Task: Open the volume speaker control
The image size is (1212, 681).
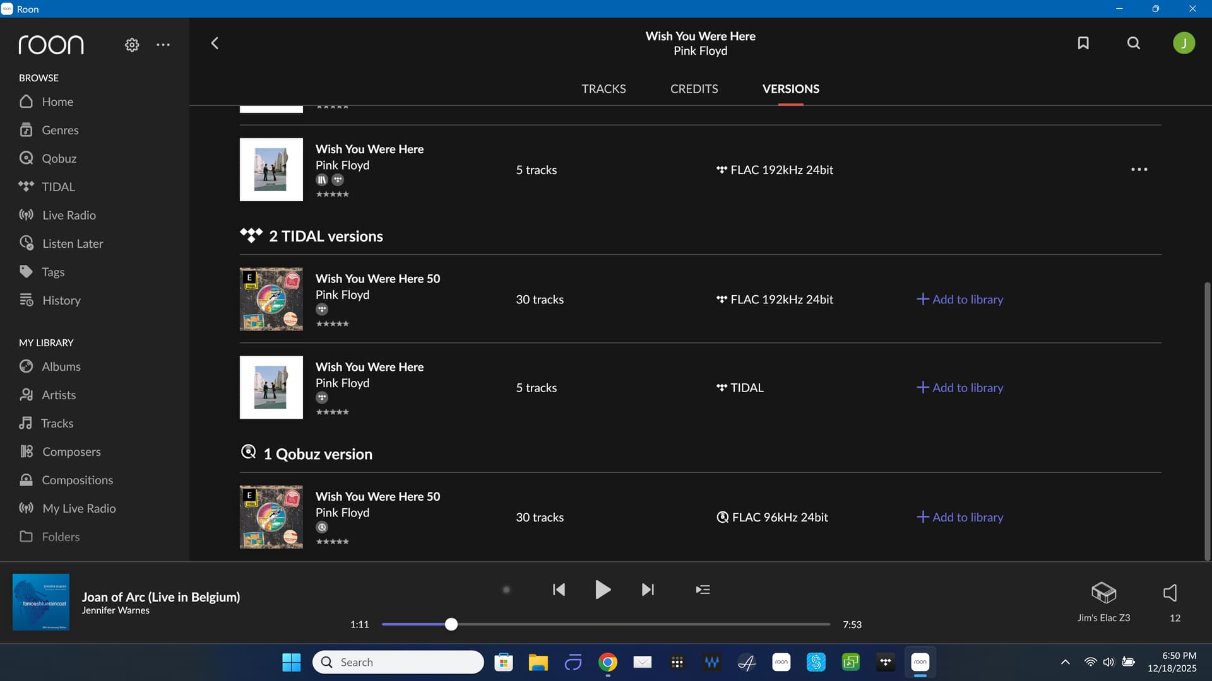Action: point(1170,593)
